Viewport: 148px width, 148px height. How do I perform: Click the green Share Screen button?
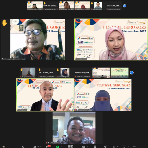point(58,147)
